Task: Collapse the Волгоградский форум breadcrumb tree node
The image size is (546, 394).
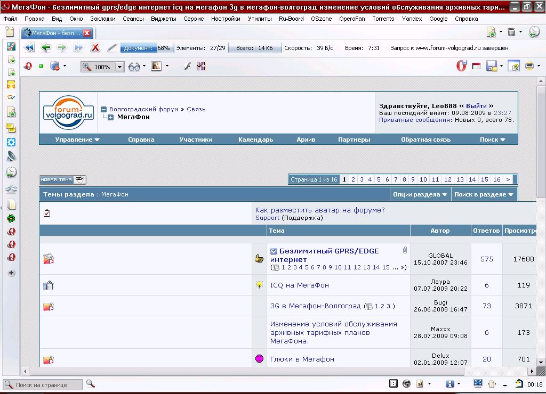Action: pyautogui.click(x=104, y=109)
